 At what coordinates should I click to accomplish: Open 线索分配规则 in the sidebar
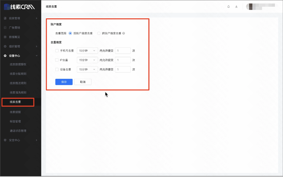tap(18, 74)
